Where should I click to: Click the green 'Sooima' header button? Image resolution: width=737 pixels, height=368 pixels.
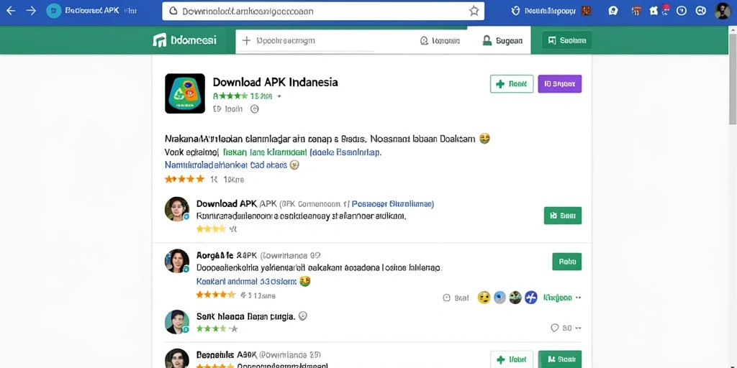(x=567, y=40)
